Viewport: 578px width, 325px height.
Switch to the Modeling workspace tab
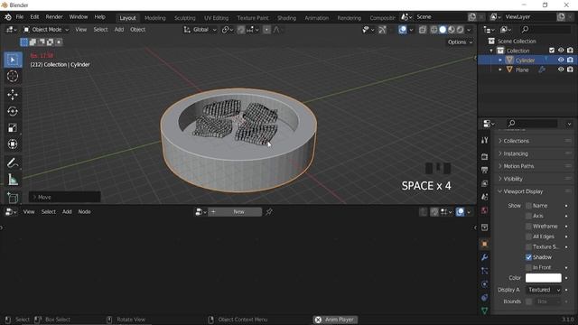point(154,18)
